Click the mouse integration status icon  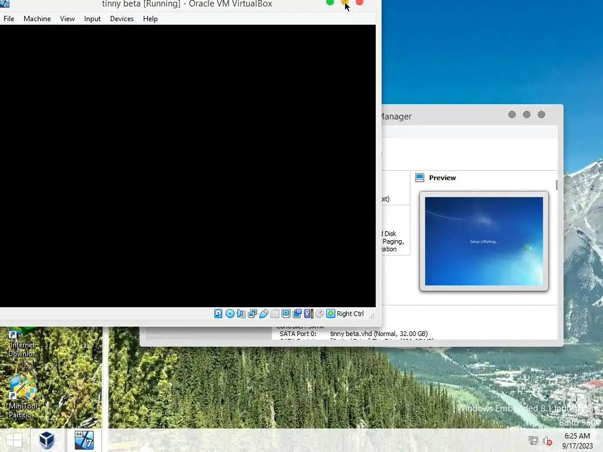(x=319, y=314)
